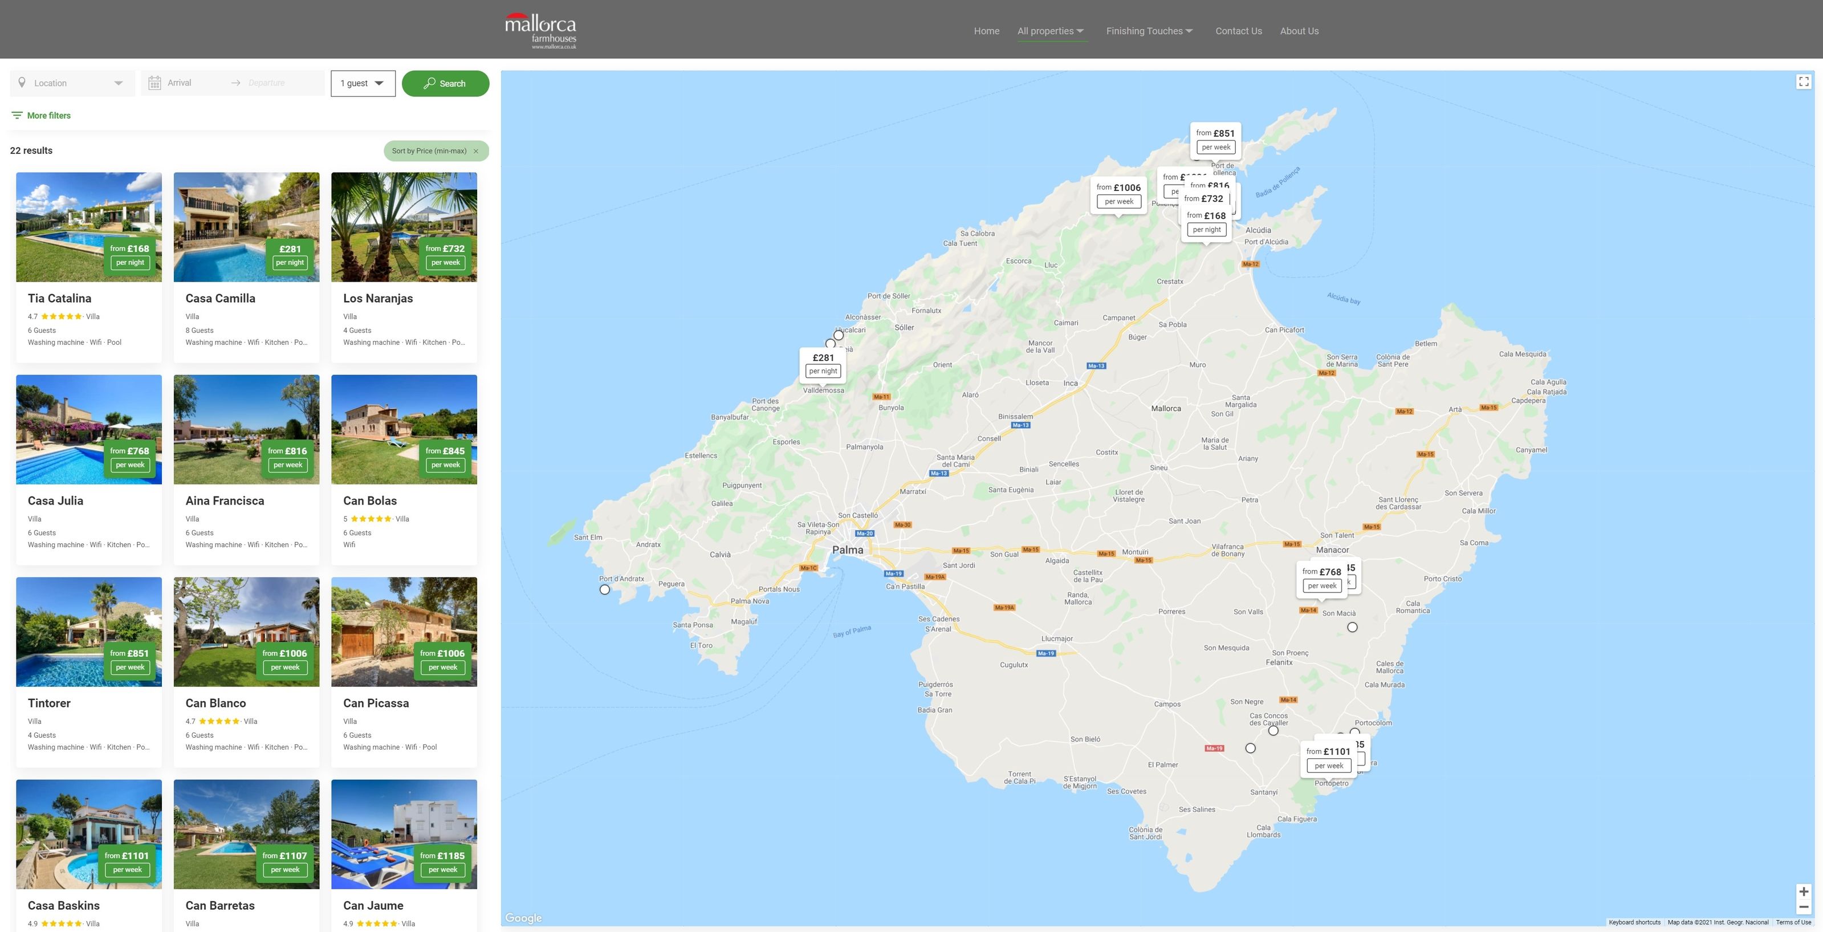
Task: Click the Tia Catalina star rating
Action: [x=62, y=316]
